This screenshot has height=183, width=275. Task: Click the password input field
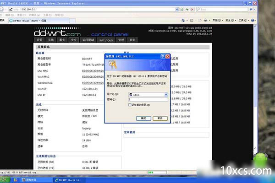pyautogui.click(x=148, y=99)
